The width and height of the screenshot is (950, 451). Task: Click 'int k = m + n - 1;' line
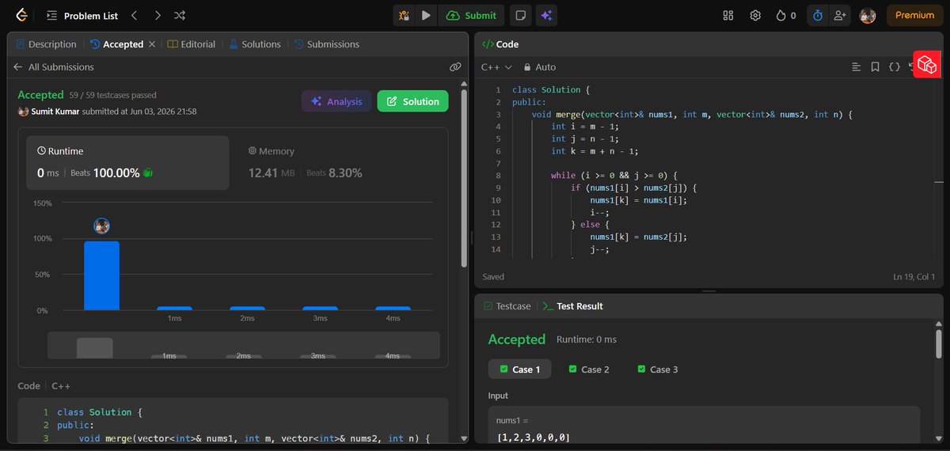click(x=595, y=151)
